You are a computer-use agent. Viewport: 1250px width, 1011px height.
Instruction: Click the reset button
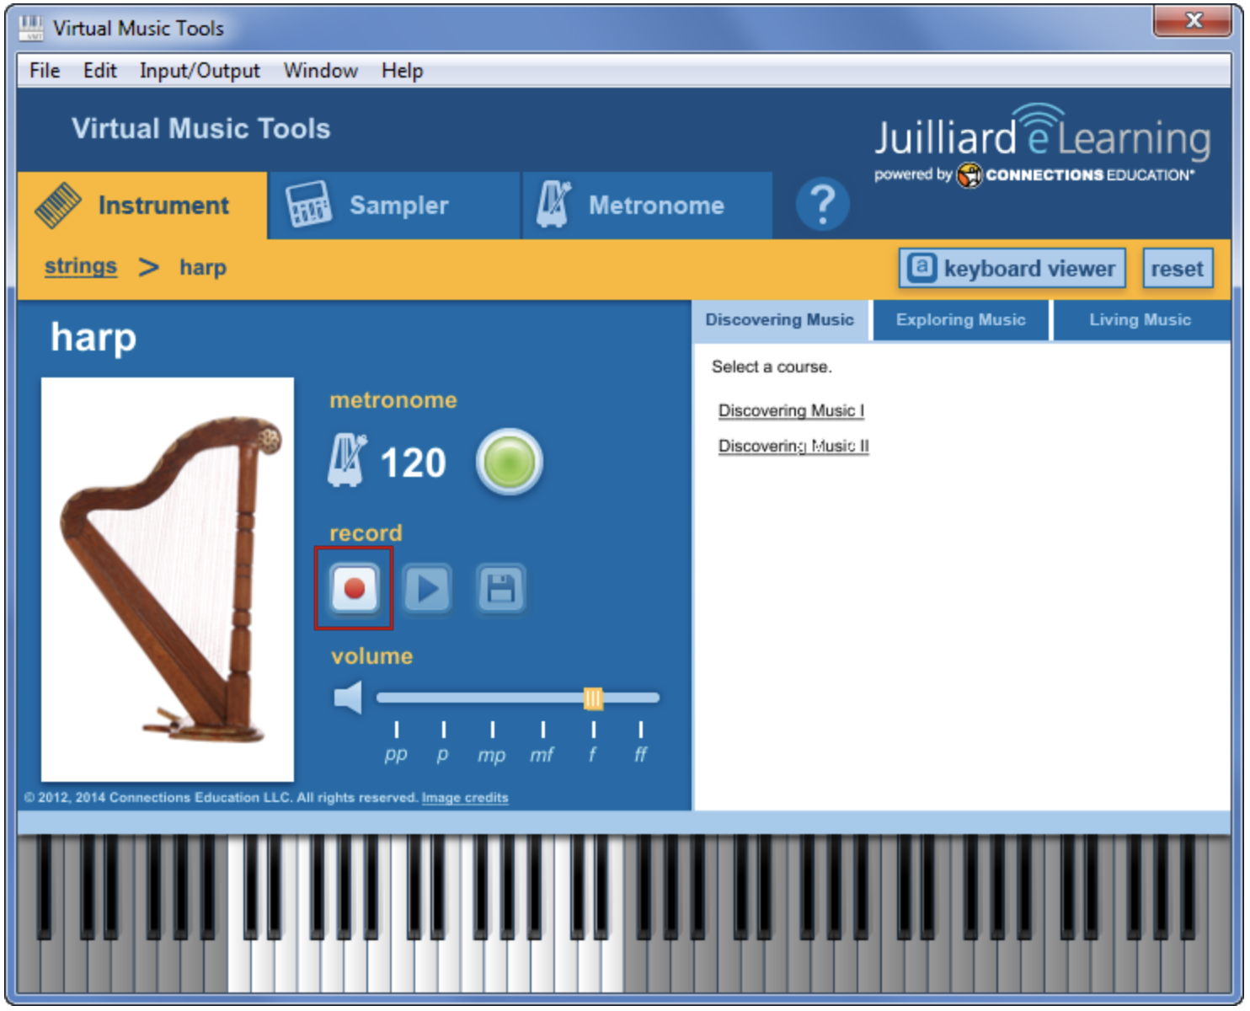(x=1177, y=269)
